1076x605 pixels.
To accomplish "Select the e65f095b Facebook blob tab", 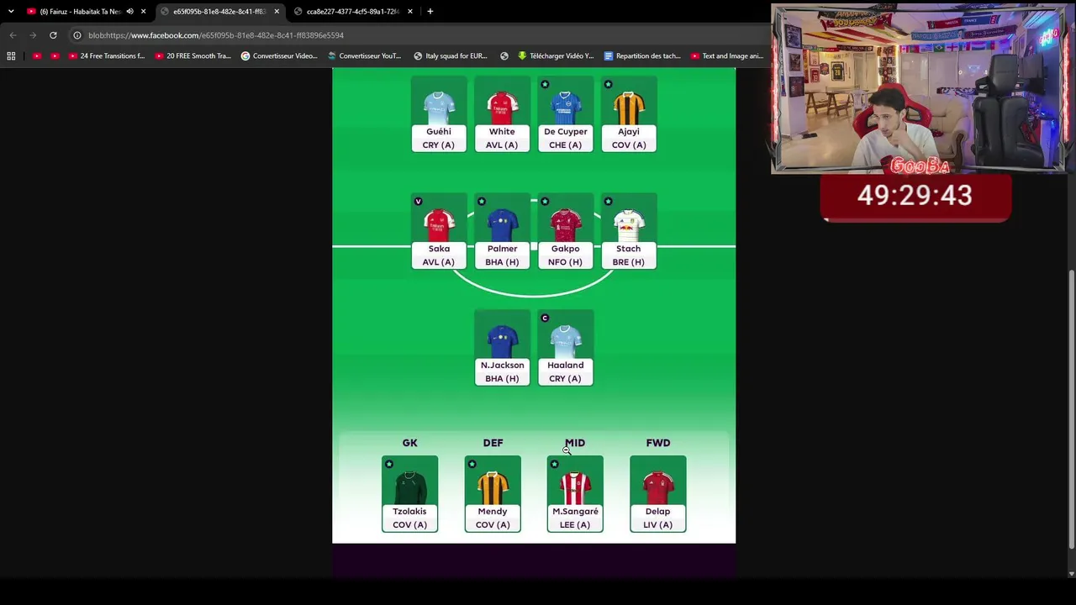I will pyautogui.click(x=219, y=12).
